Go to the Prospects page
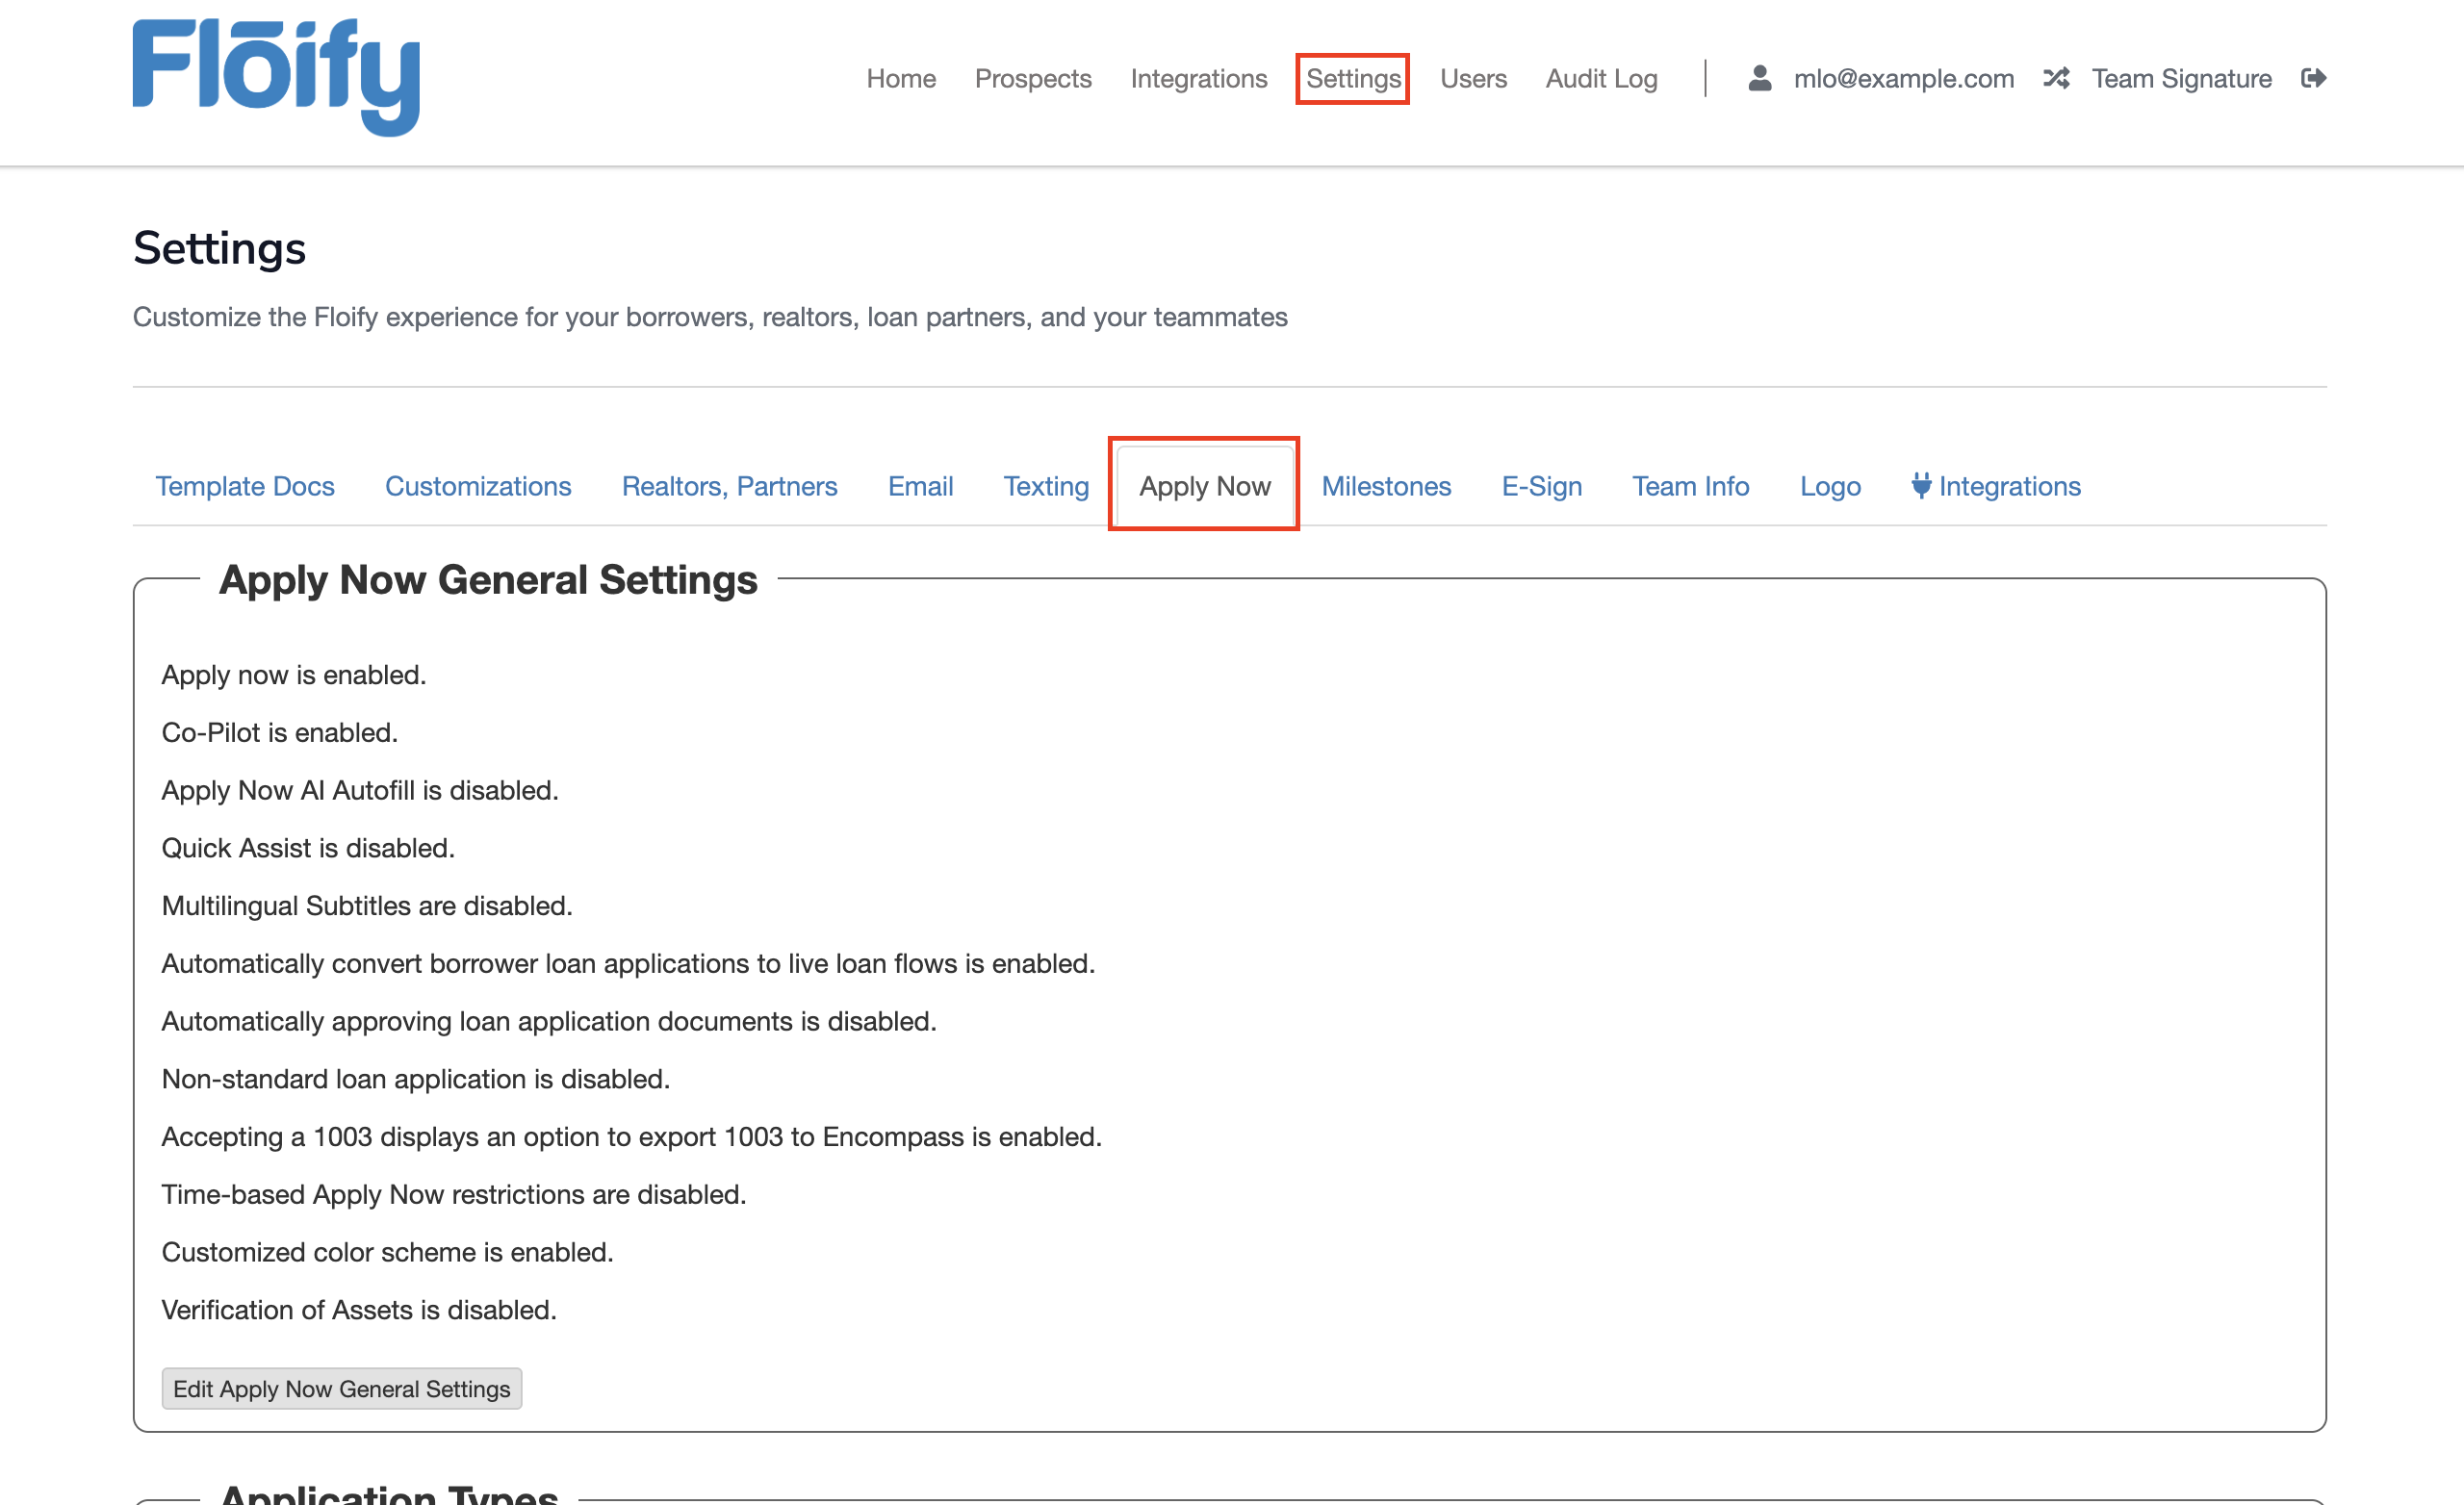The height and width of the screenshot is (1505, 2464). coord(1032,78)
